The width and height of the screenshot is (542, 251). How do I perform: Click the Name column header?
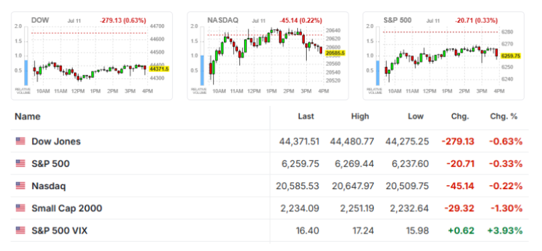27,117
